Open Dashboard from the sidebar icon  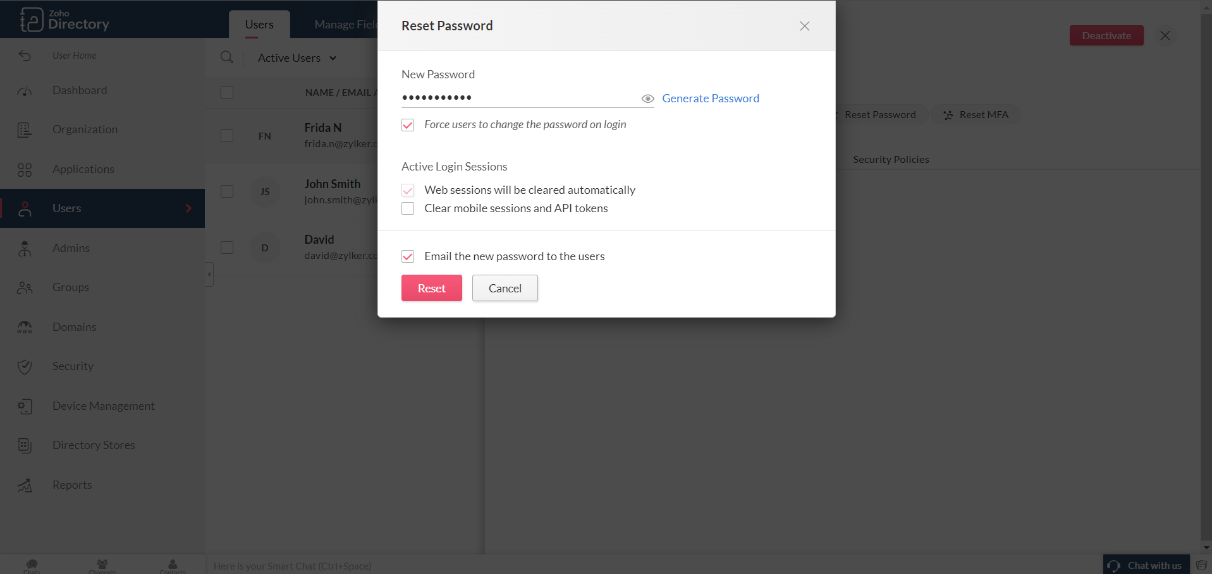click(x=25, y=91)
